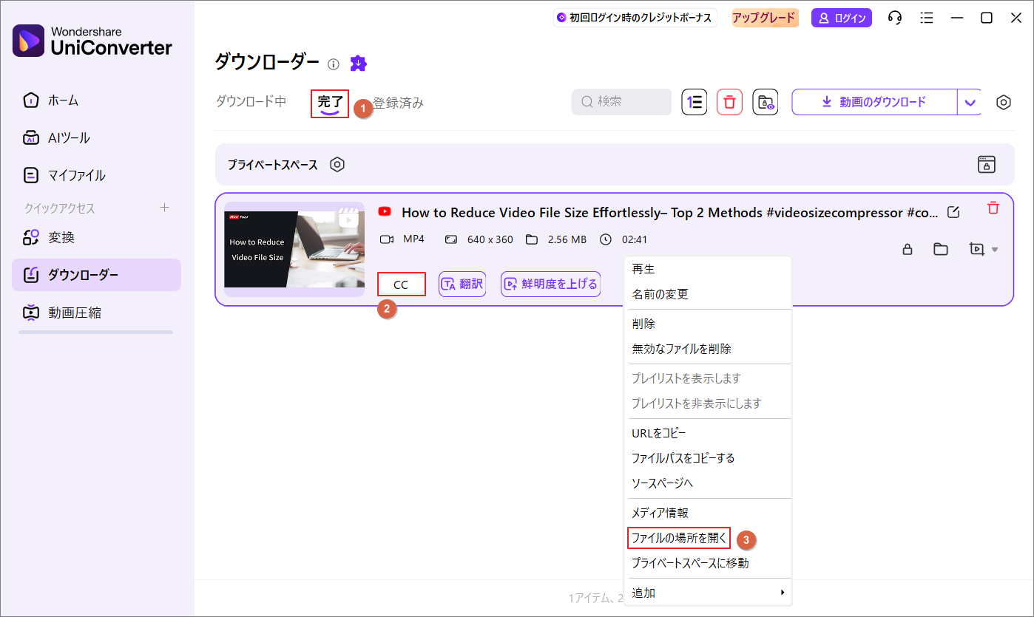Lock the downloaded video into private space

[908, 249]
